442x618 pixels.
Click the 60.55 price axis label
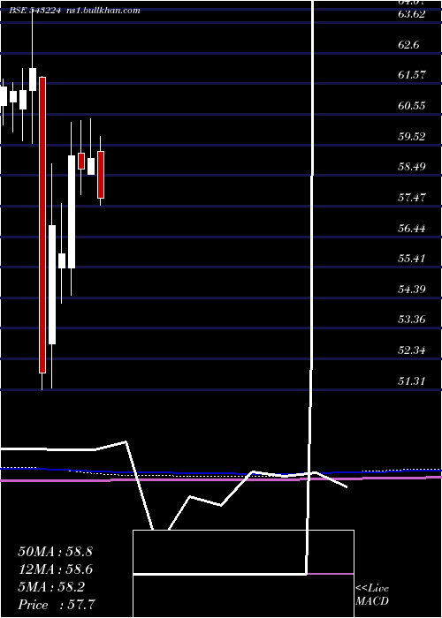click(x=412, y=106)
